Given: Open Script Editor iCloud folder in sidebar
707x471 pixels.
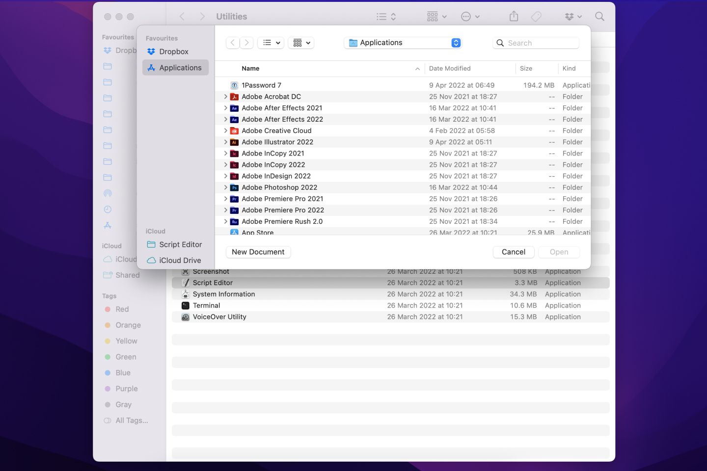Looking at the screenshot, I should (175, 244).
